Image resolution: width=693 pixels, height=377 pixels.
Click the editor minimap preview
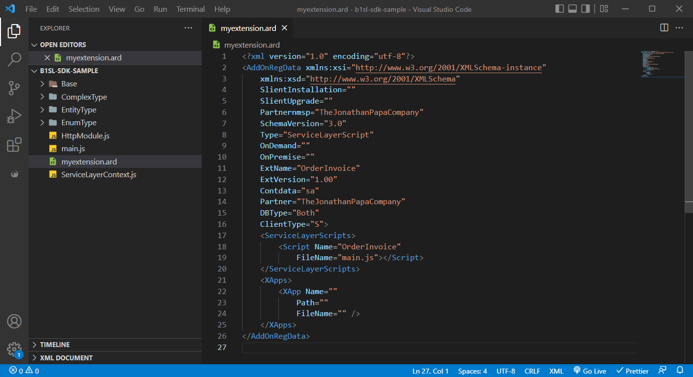663,64
